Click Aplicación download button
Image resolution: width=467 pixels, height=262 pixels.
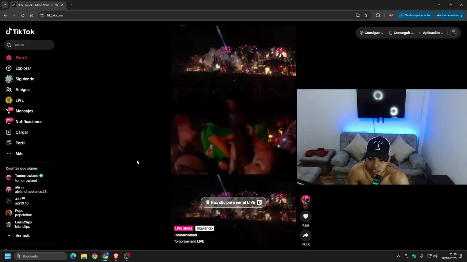[x=431, y=33]
